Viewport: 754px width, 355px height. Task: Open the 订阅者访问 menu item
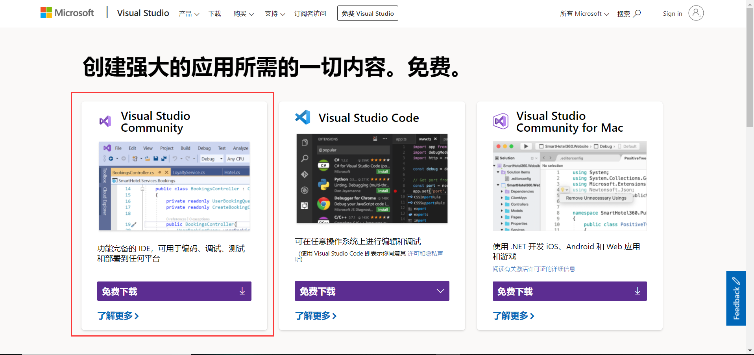pos(310,13)
